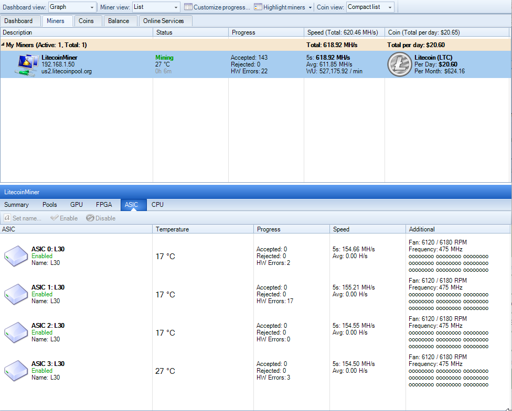The image size is (512, 411).
Task: Sort by the Status column header
Action: click(191, 32)
